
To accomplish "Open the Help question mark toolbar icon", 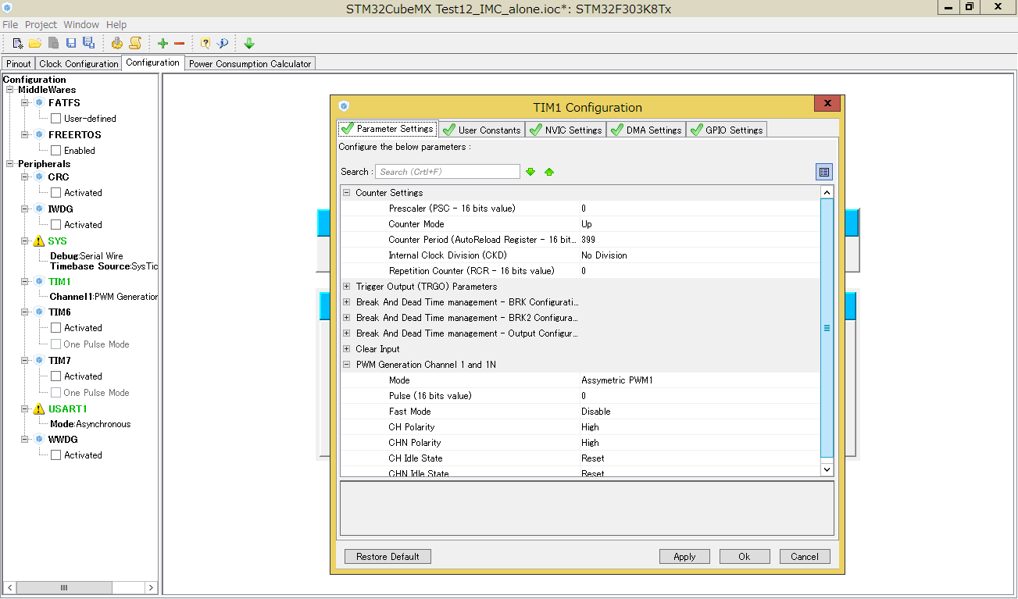I will click(x=204, y=43).
